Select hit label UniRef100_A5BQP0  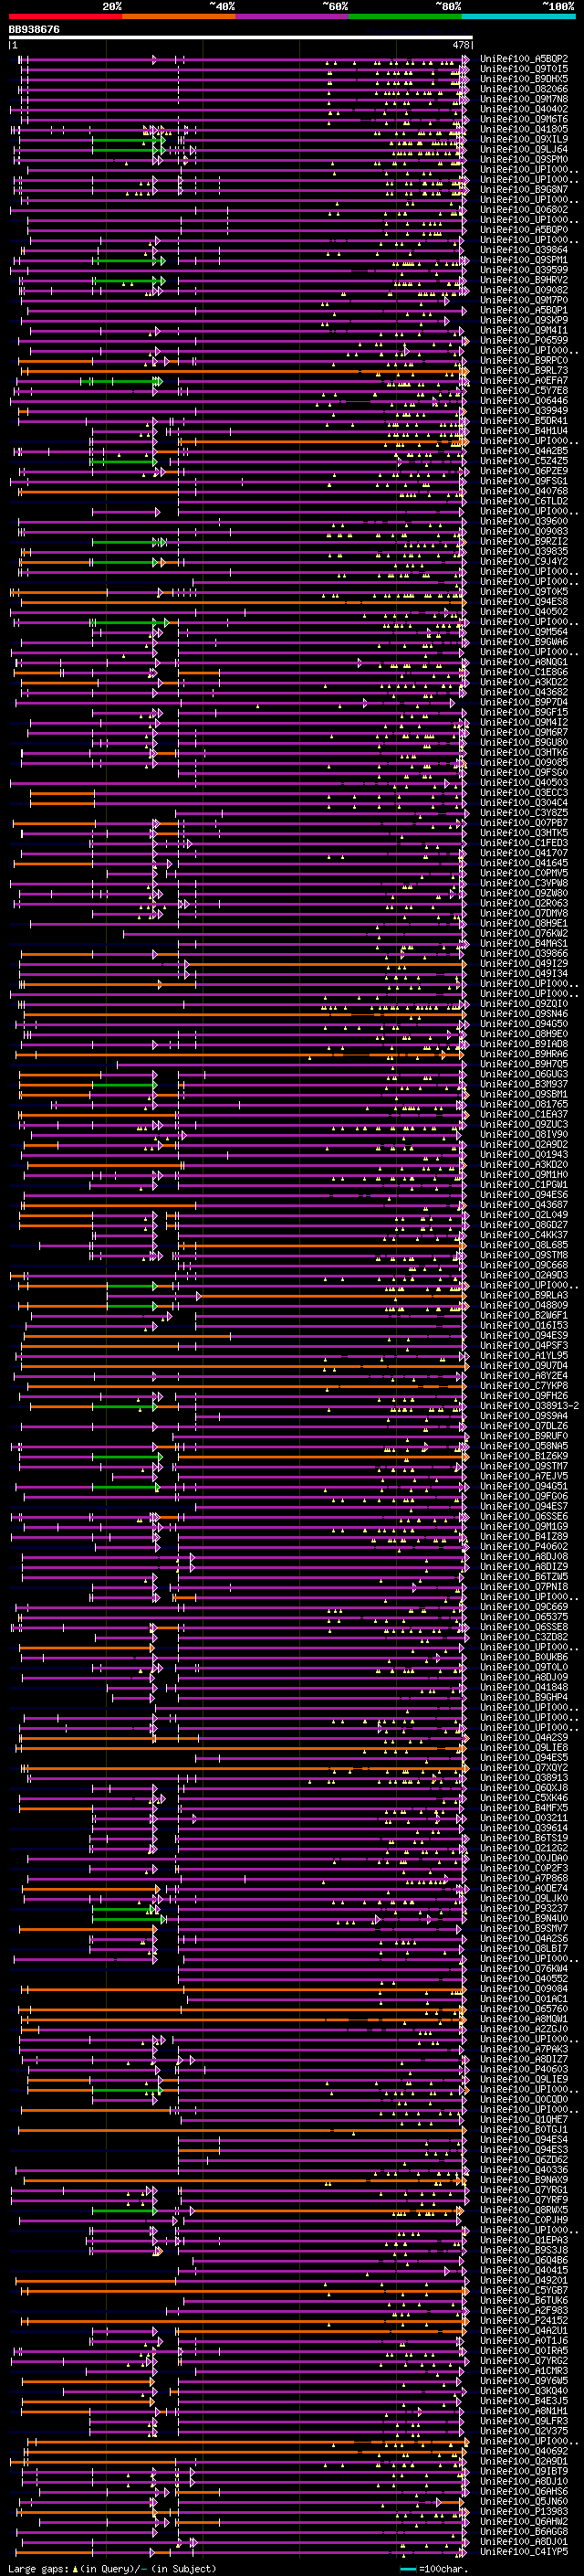click(x=524, y=230)
